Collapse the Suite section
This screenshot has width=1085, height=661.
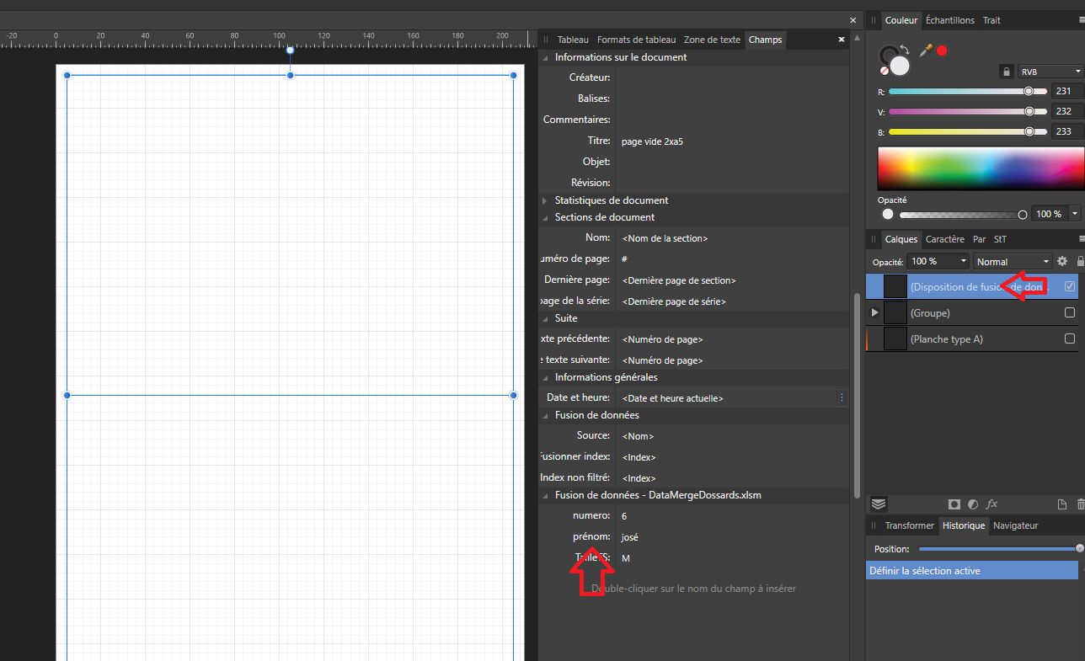pos(545,318)
